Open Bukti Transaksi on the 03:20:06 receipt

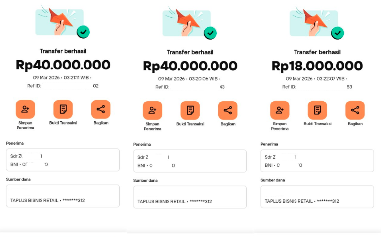click(190, 110)
